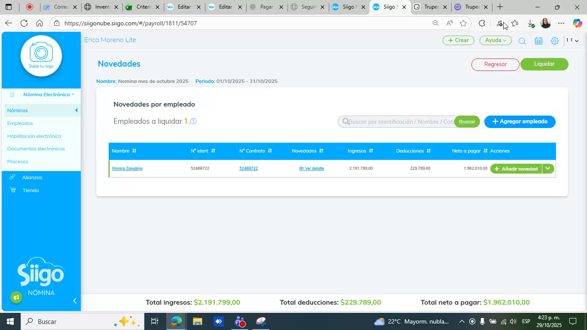Image resolution: width=587 pixels, height=330 pixels.
Task: Sort table by N° Contrato column
Action: pyautogui.click(x=270, y=151)
